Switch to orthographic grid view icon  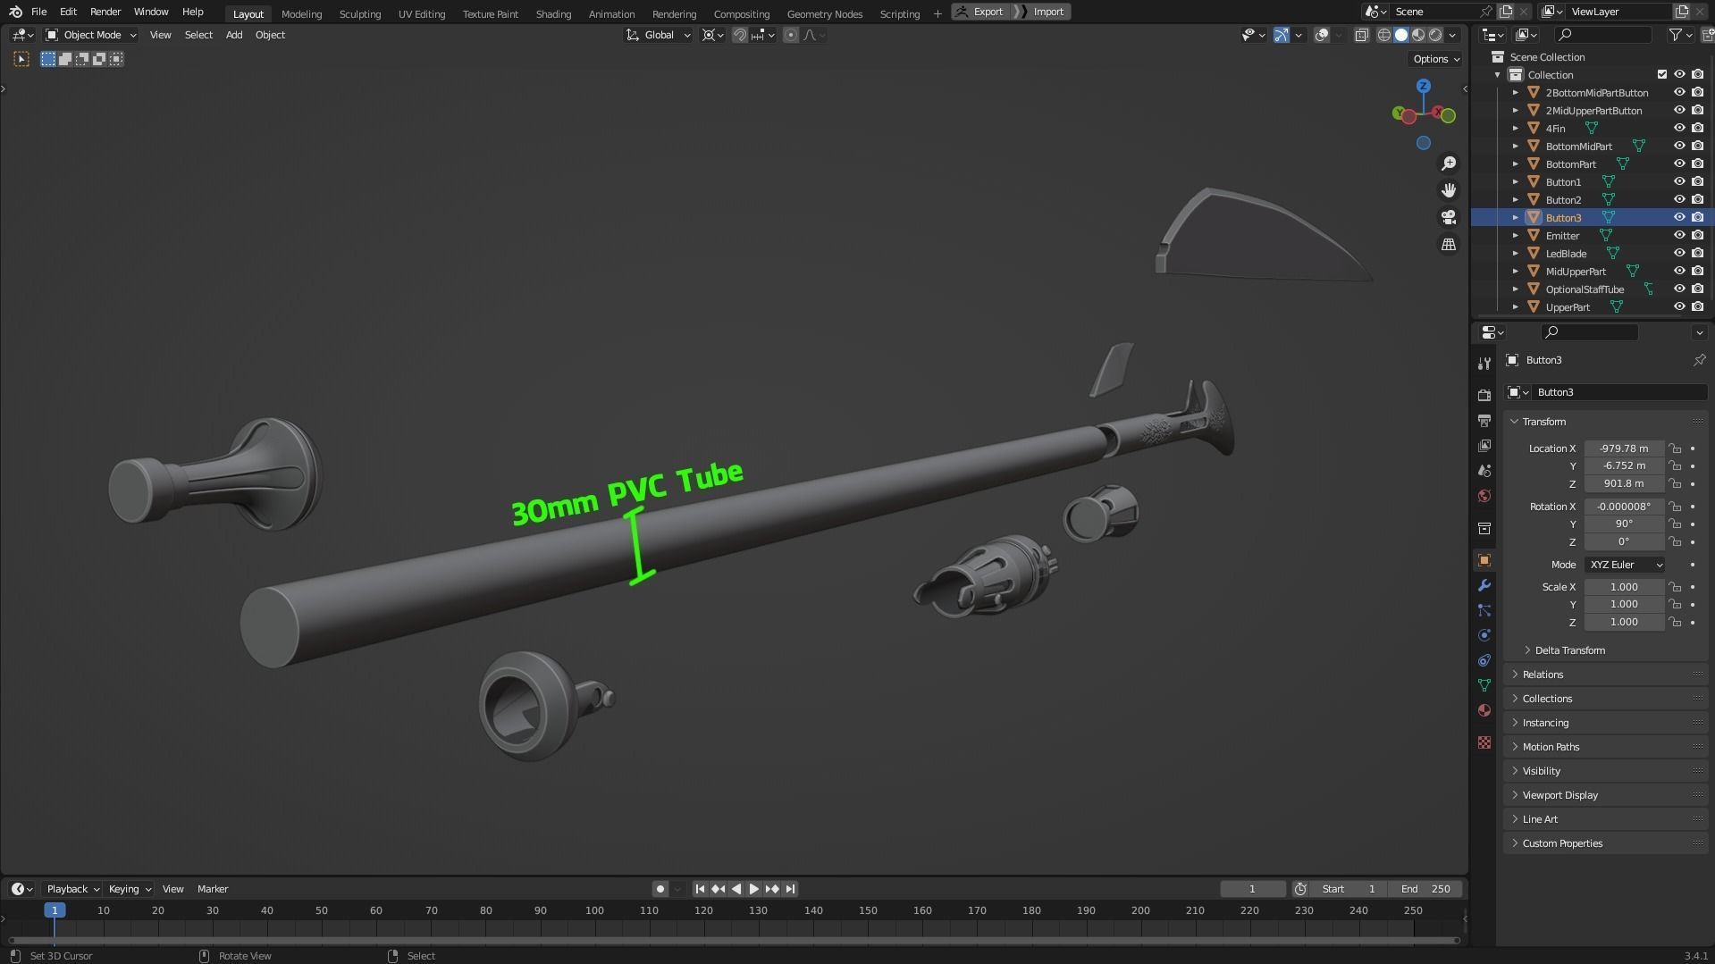(x=1449, y=244)
